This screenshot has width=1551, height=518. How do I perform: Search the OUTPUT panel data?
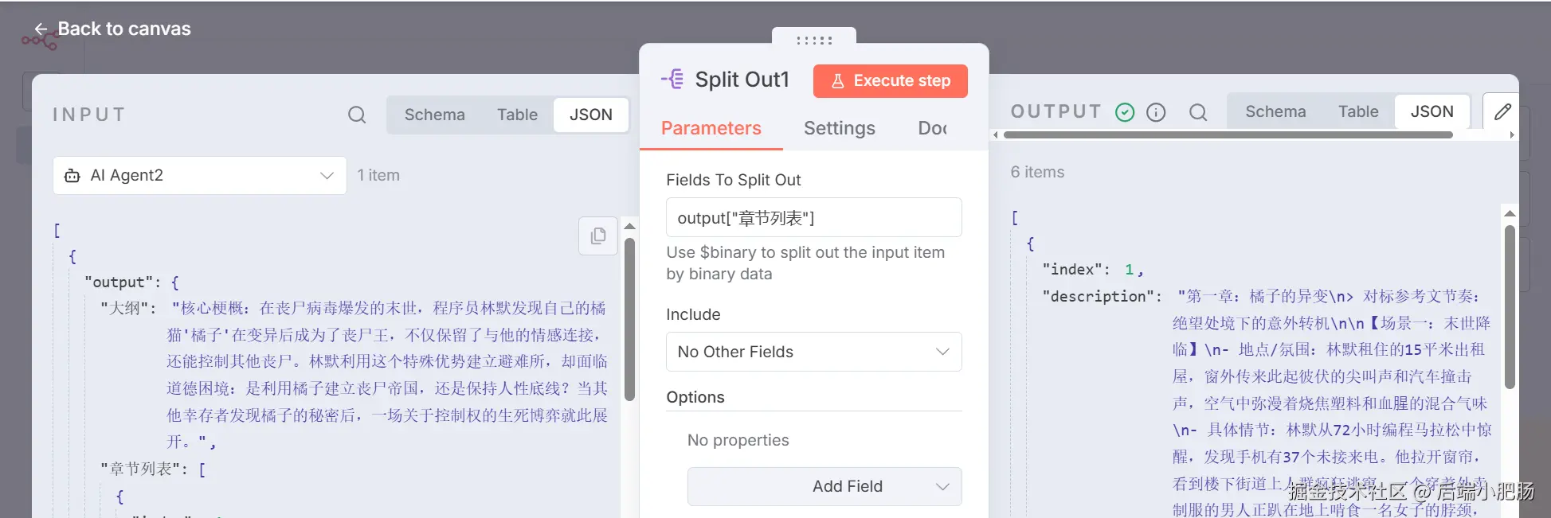click(x=1198, y=112)
